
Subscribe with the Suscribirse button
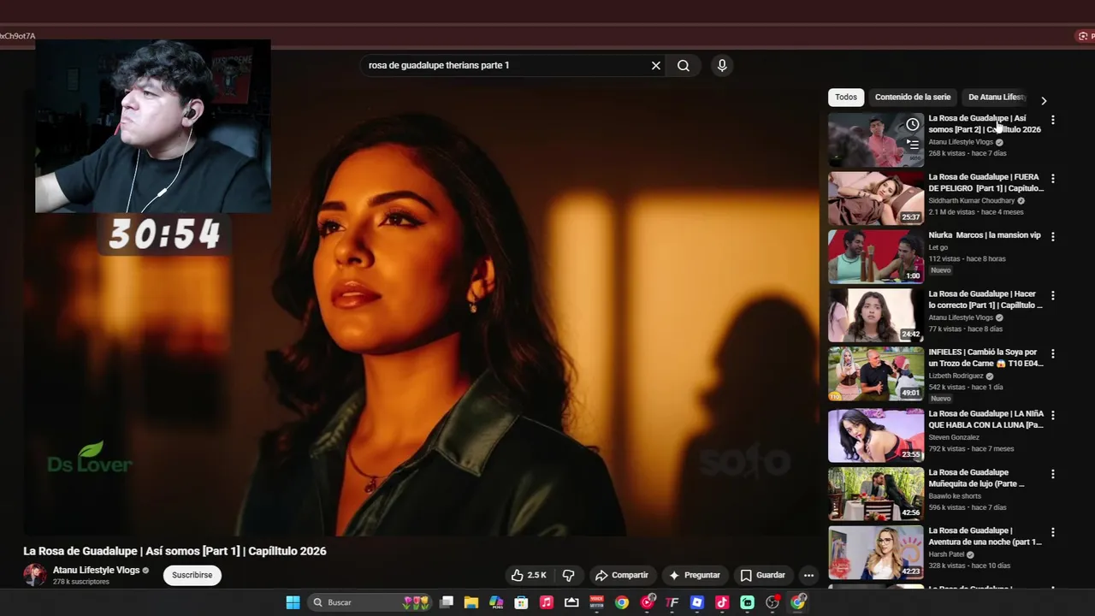(x=192, y=575)
